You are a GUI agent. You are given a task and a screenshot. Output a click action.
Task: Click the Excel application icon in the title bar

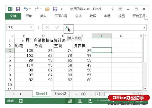tap(10, 9)
